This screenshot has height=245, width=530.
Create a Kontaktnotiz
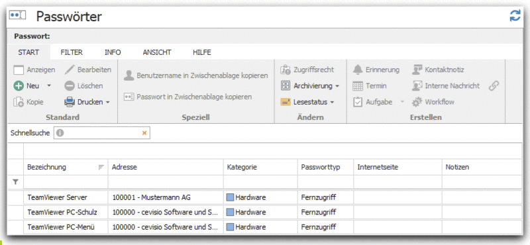[438, 70]
